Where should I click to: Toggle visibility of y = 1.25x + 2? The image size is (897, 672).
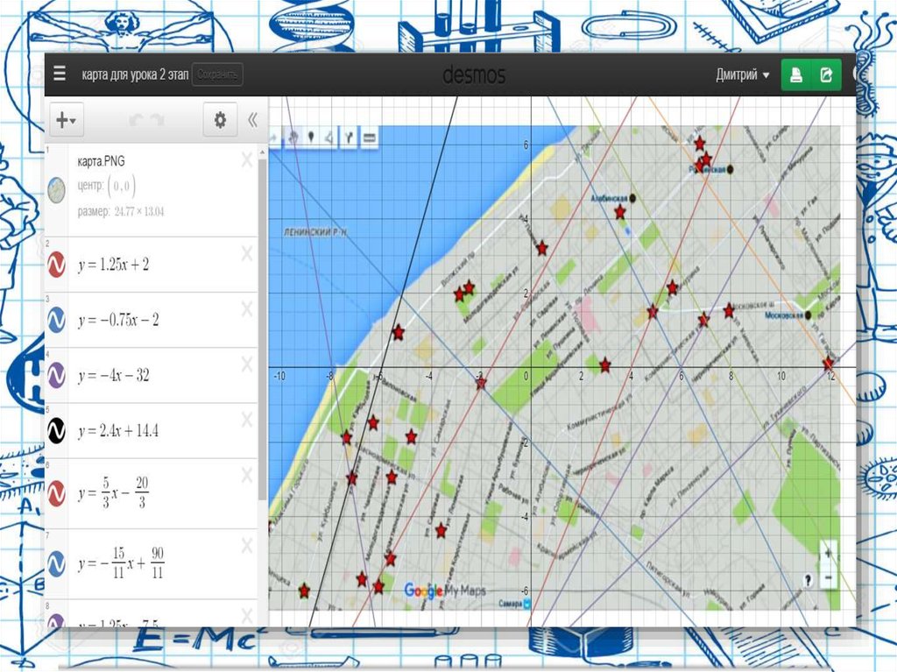pyautogui.click(x=57, y=265)
